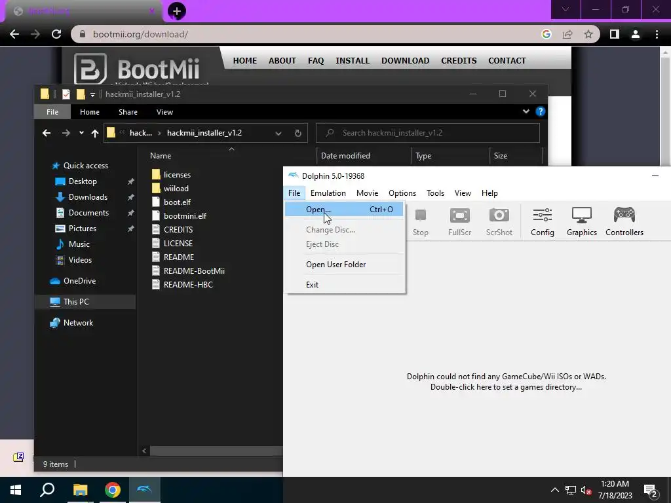Navigate back in File Explorer
Screen dimensions: 671x503
[x=47, y=133]
